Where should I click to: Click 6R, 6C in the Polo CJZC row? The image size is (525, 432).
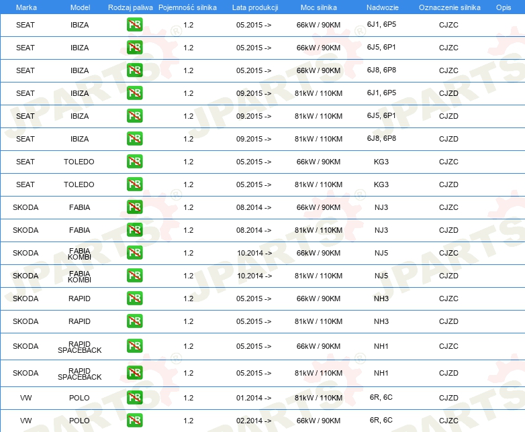pyautogui.click(x=381, y=420)
